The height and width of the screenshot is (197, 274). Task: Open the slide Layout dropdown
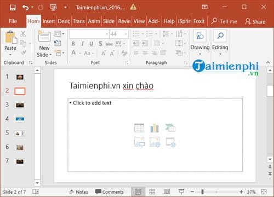(59, 34)
